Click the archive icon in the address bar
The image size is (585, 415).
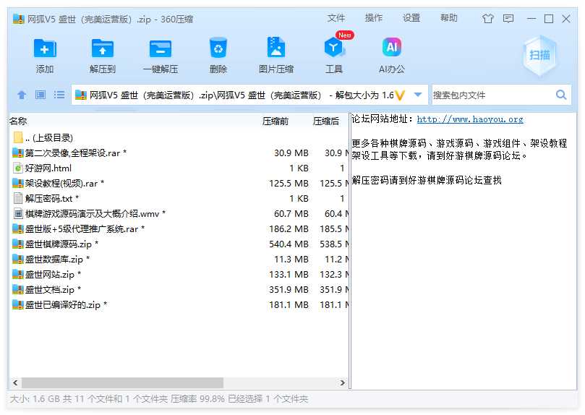tap(80, 95)
